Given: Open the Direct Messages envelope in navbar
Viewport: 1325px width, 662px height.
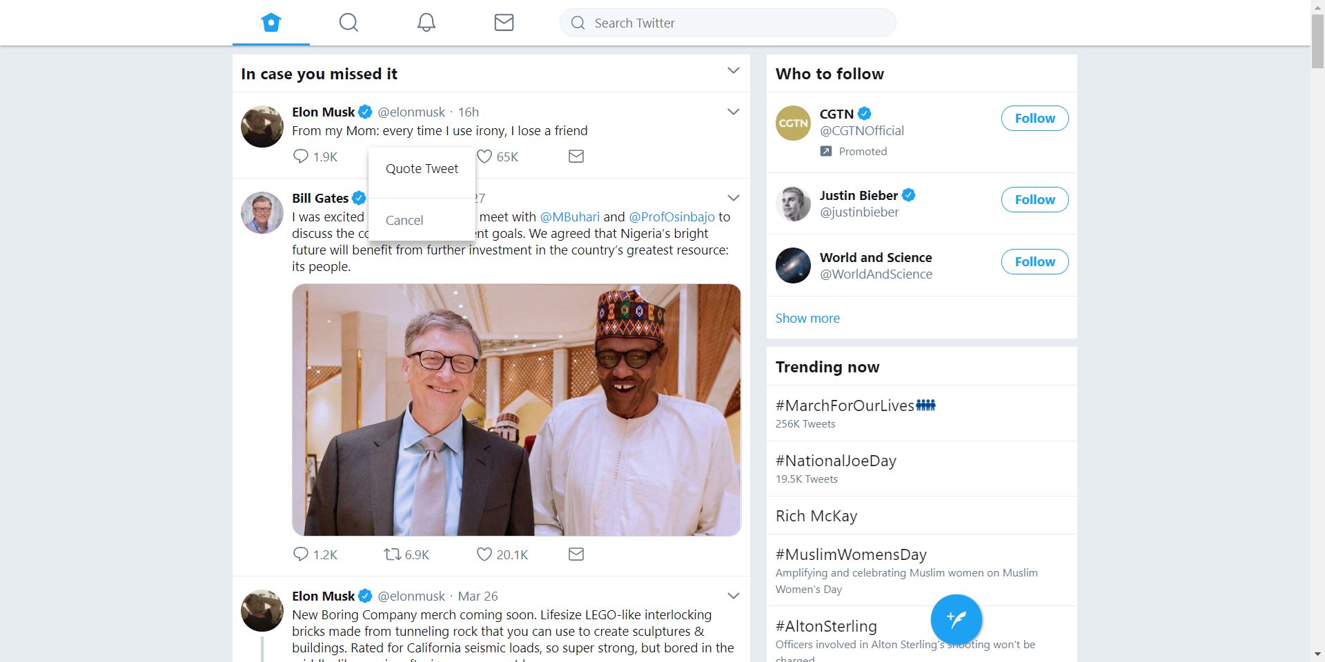Looking at the screenshot, I should tap(504, 23).
